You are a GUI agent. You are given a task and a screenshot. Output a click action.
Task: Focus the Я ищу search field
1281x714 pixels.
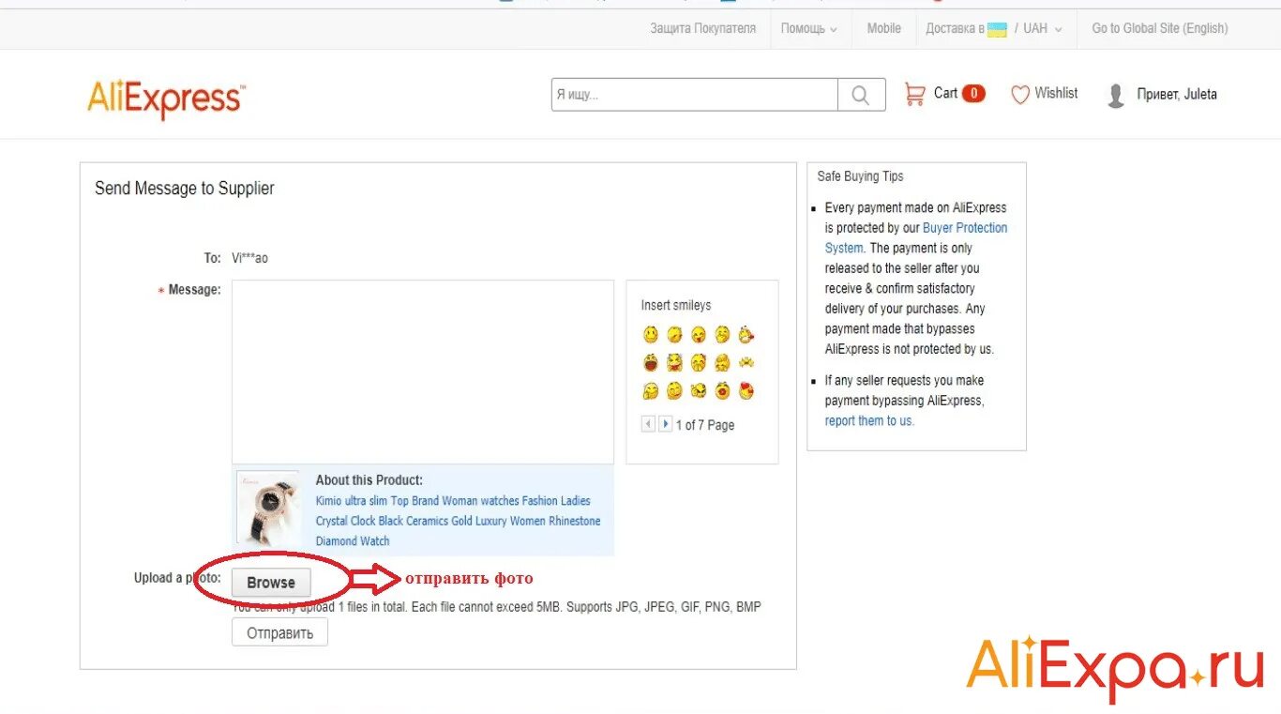[694, 95]
